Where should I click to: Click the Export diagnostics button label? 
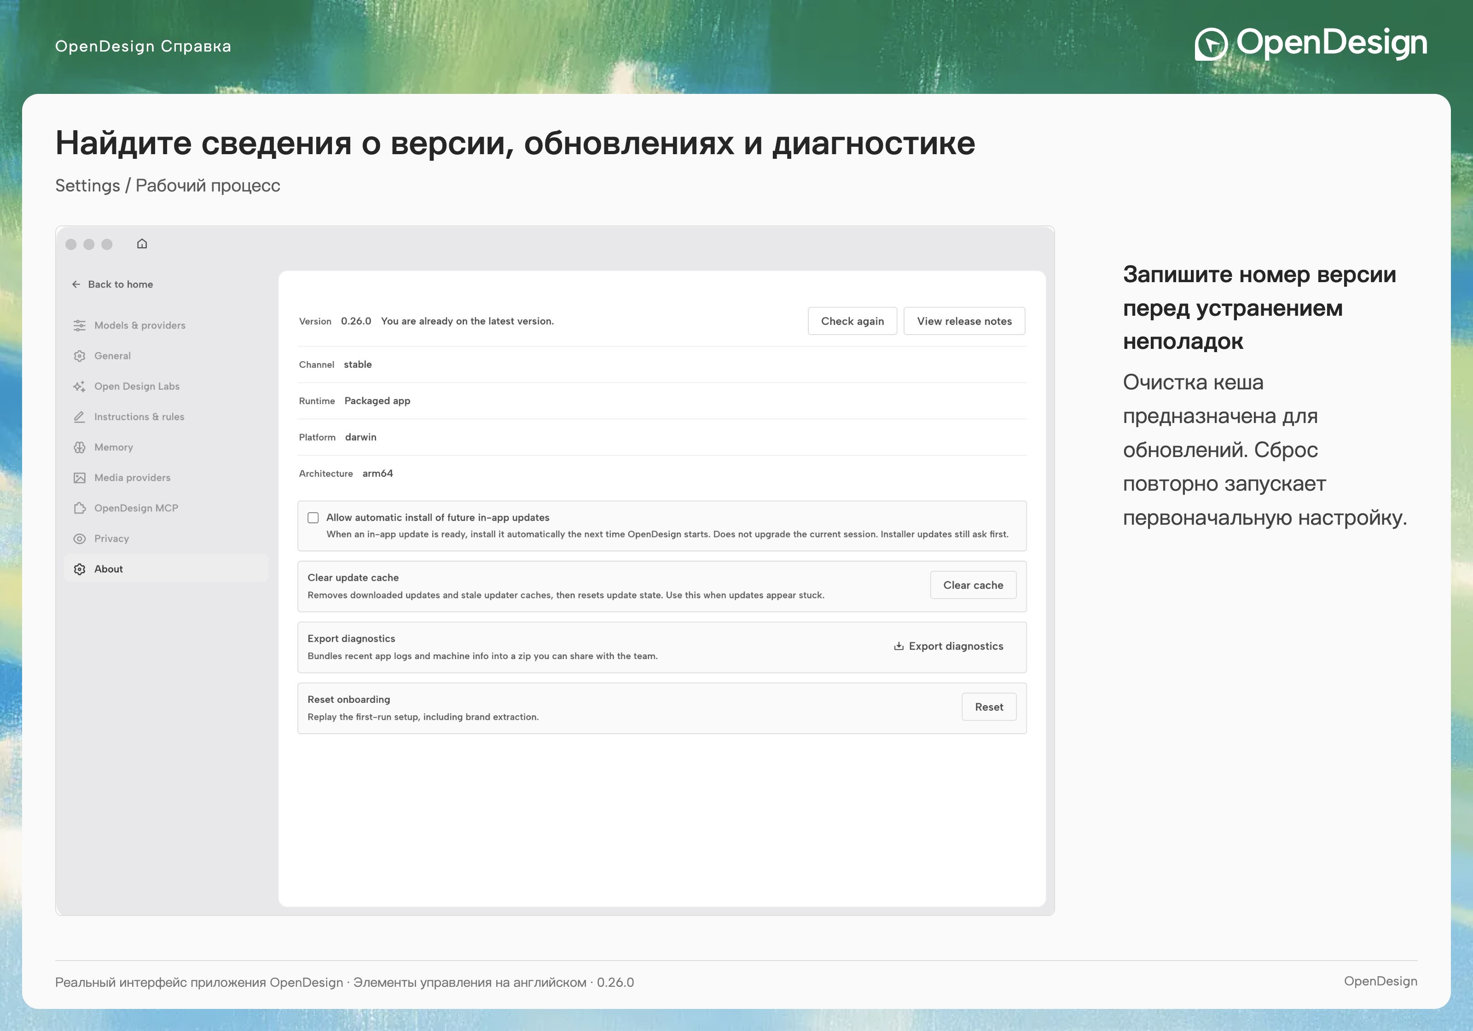(956, 646)
